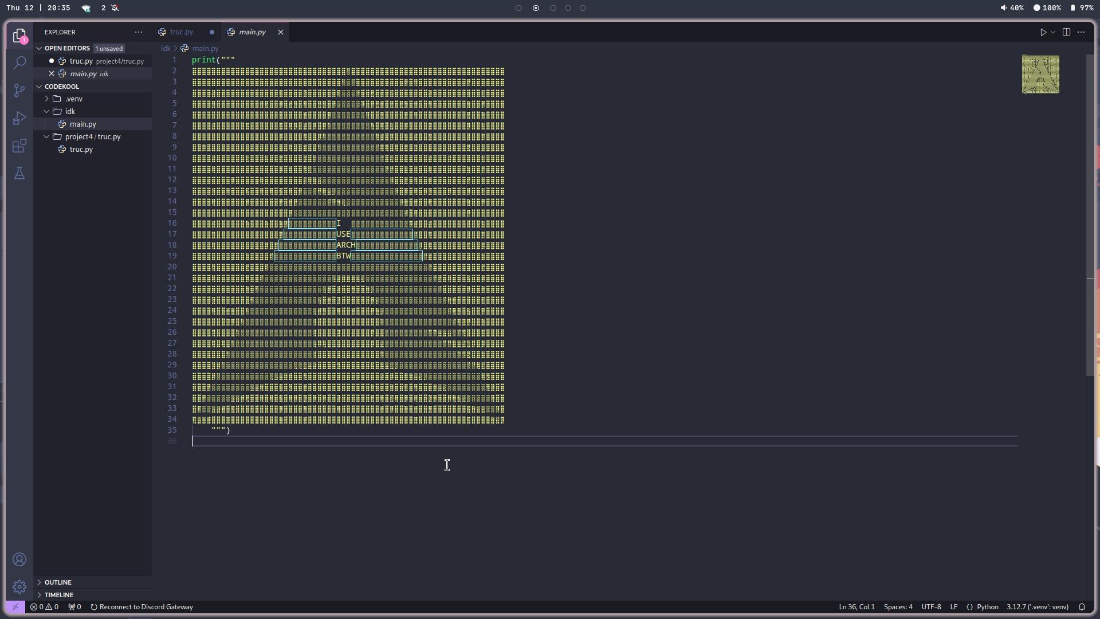Click the Run Python File play button

point(1043,32)
